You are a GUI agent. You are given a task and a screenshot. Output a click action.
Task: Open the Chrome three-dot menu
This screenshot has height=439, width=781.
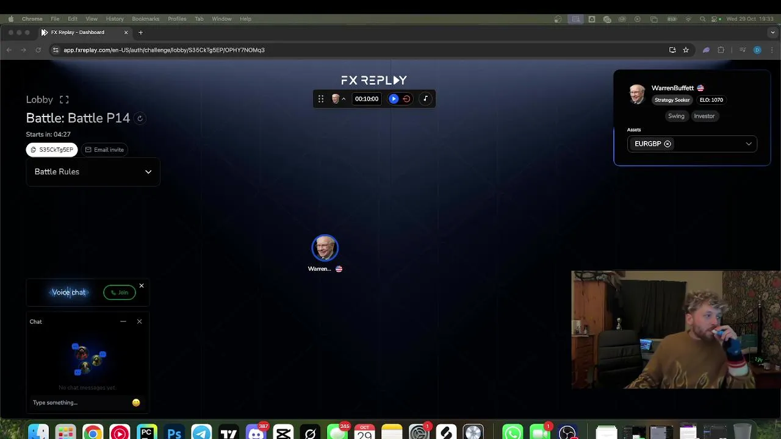(771, 50)
